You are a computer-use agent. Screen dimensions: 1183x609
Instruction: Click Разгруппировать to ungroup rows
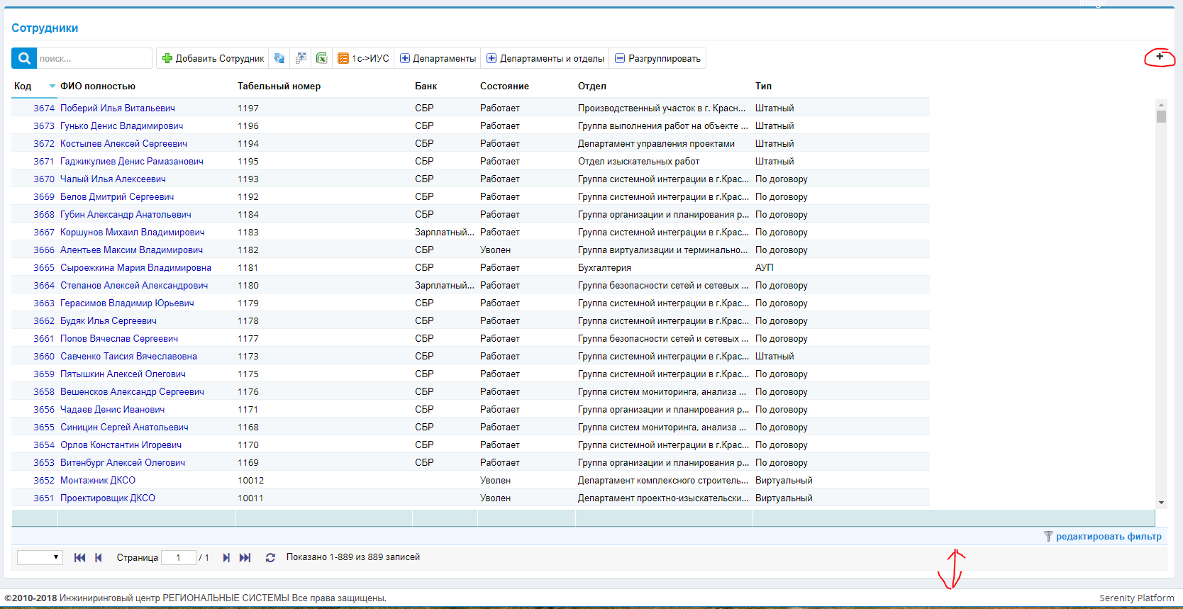(x=657, y=58)
